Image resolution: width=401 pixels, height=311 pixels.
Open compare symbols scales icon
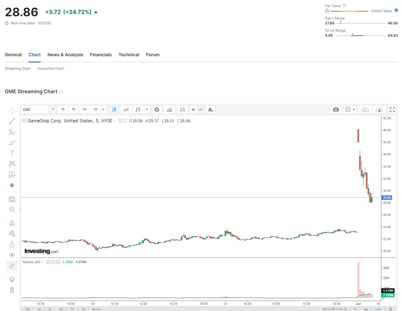pos(183,110)
